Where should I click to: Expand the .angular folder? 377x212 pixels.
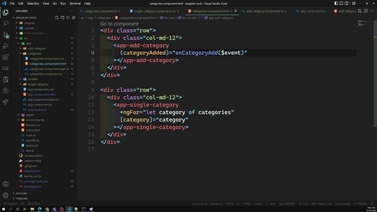pyautogui.click(x=30, y=23)
